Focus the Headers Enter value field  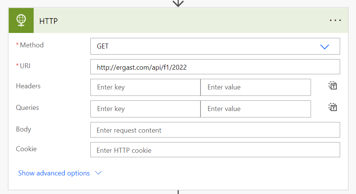click(x=255, y=87)
